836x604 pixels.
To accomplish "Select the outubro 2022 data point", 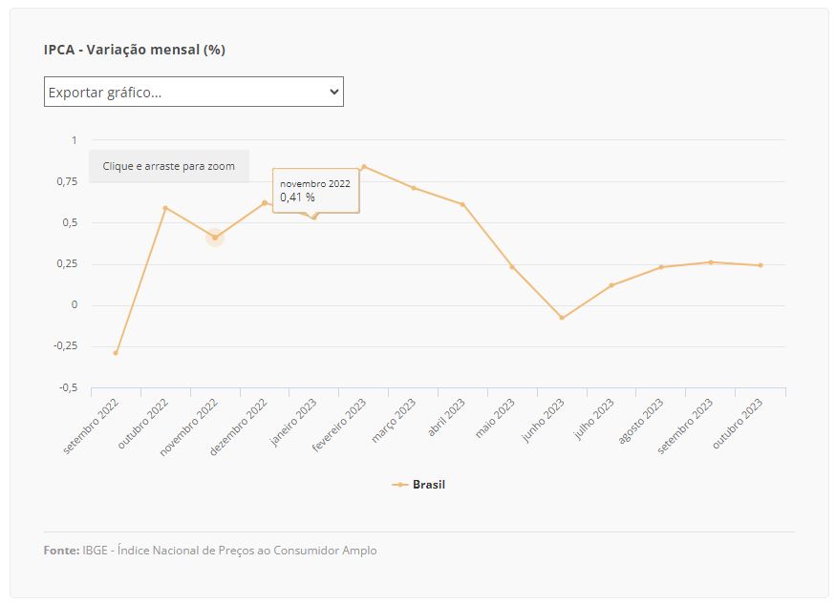I will (x=165, y=208).
